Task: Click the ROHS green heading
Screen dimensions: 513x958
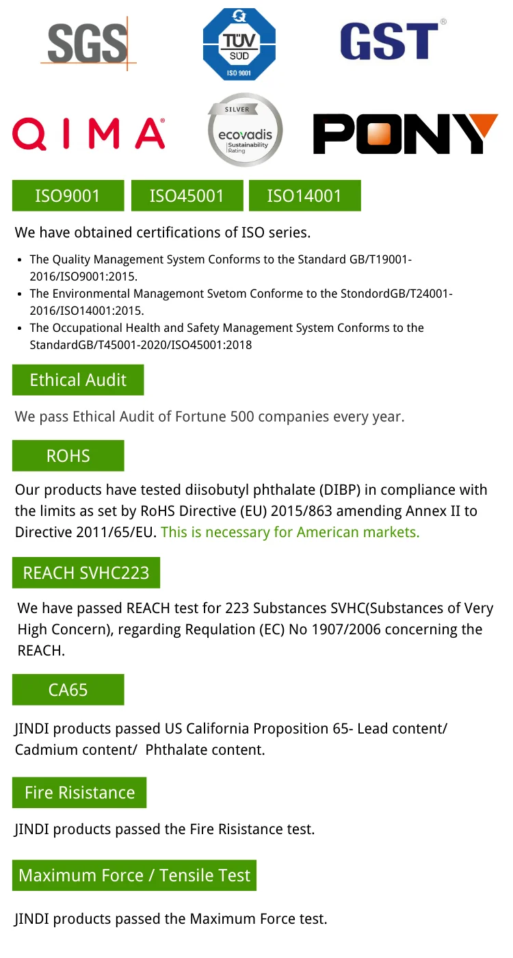Action: (x=68, y=456)
